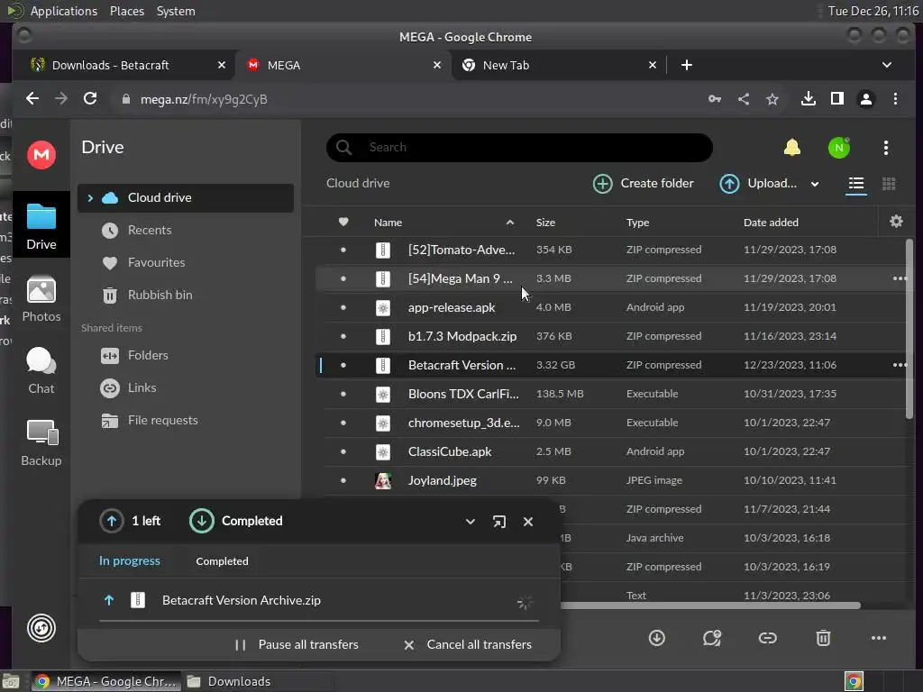Click the download icon in bottom toolbar
The width and height of the screenshot is (923, 692).
(x=657, y=638)
